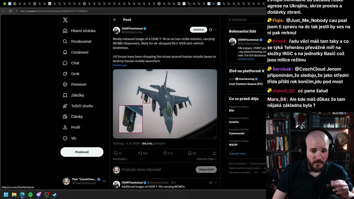Open Profil in the sidebar
354x199 pixels.
72,127
